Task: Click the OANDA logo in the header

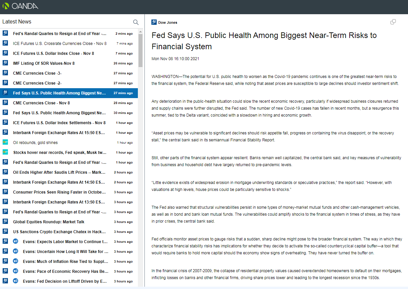Action: click(20, 6)
